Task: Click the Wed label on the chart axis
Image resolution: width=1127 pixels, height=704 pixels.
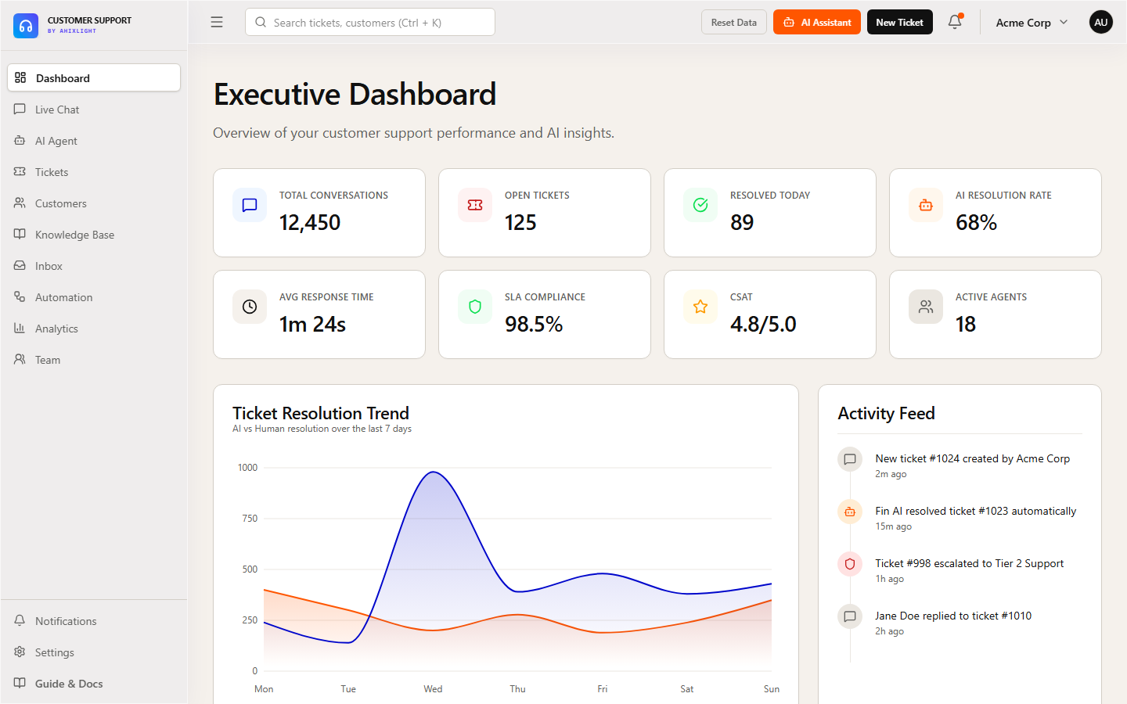Action: [x=433, y=689]
